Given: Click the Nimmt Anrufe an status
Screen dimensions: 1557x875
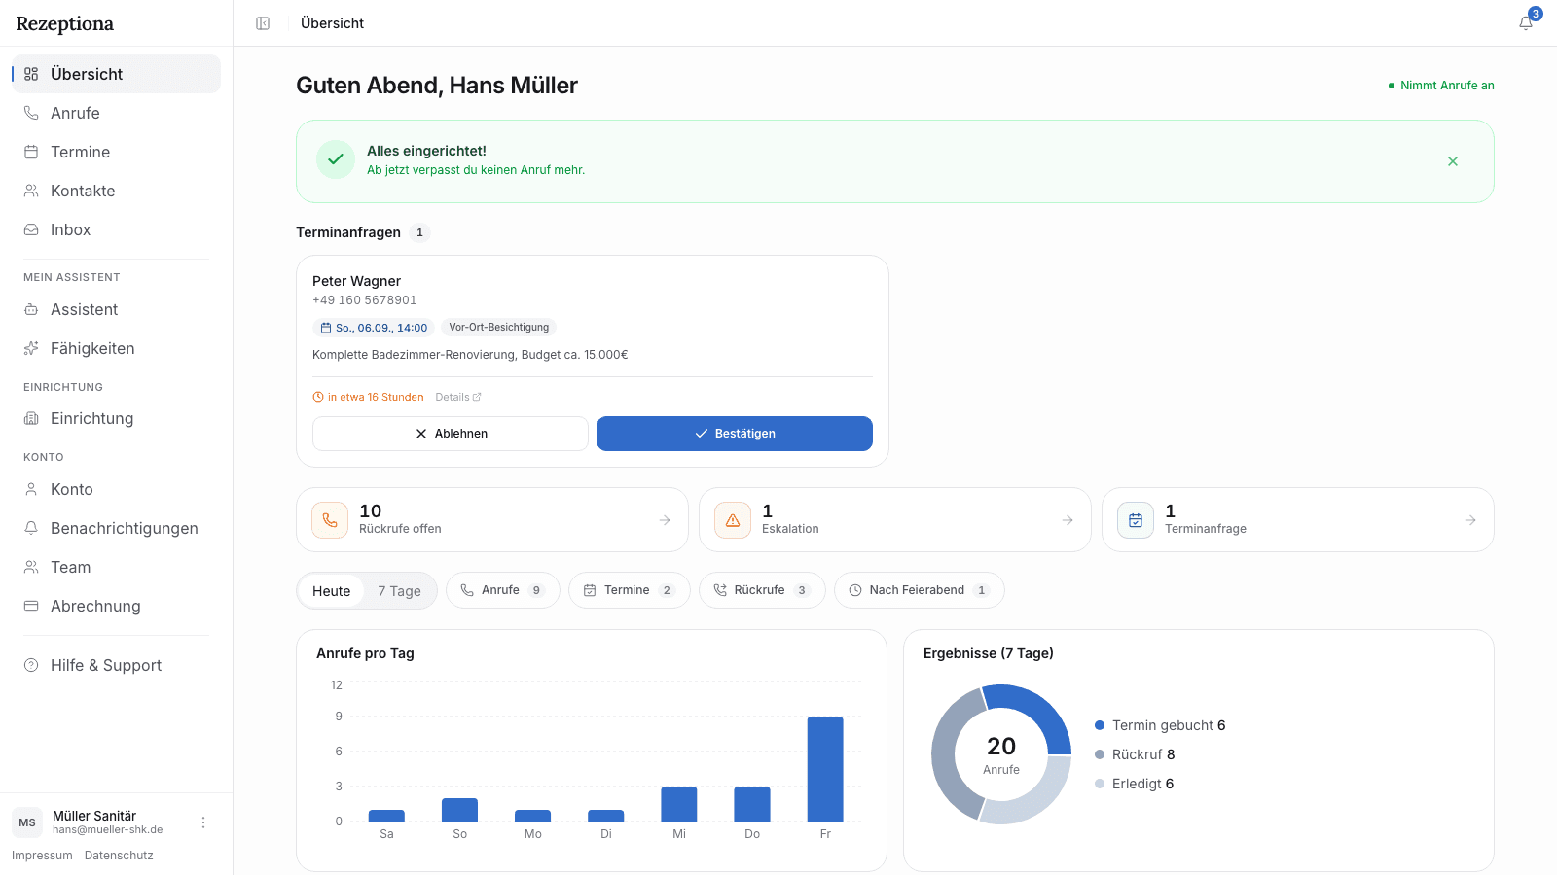Looking at the screenshot, I should pos(1441,86).
